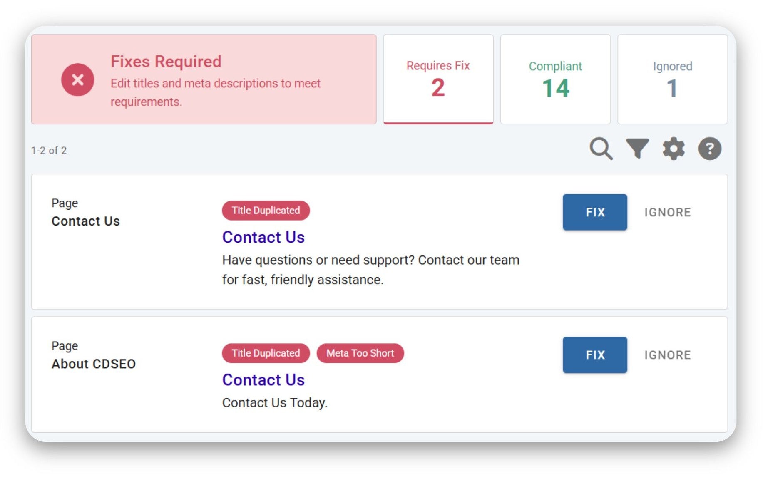The image size is (763, 486).
Task: Open the Contact Us title link under About CDSEO
Action: (263, 380)
